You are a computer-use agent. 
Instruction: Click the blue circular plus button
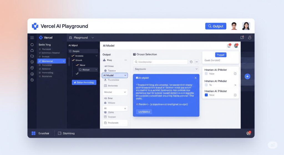pos(247,77)
